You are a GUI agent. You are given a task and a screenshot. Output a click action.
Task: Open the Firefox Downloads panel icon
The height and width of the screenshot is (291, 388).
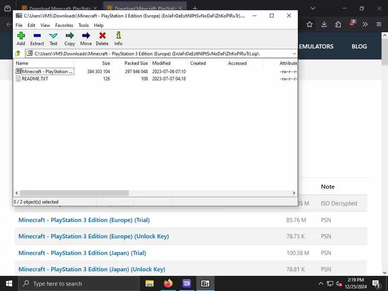(x=324, y=24)
